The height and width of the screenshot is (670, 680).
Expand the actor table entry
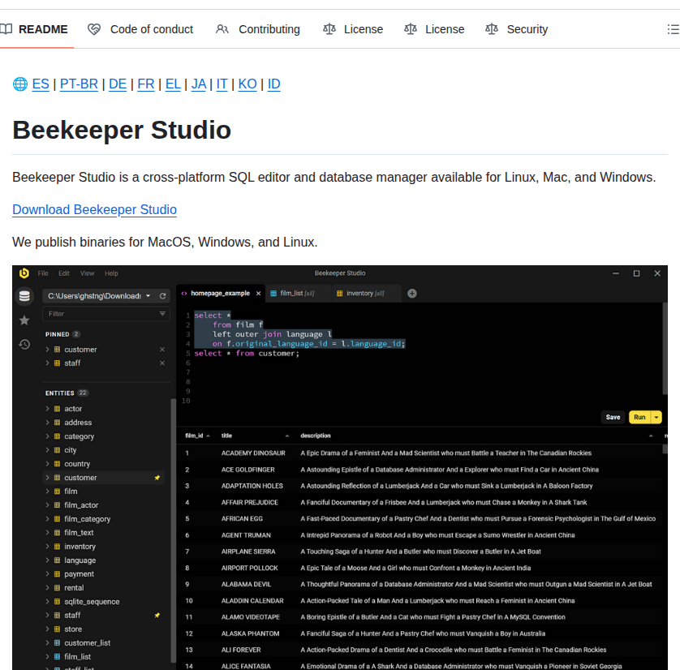[x=47, y=409]
